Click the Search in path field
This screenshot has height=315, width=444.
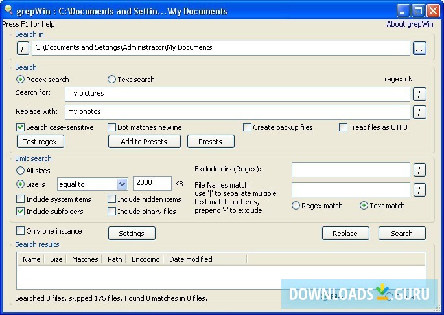pyautogui.click(x=221, y=48)
